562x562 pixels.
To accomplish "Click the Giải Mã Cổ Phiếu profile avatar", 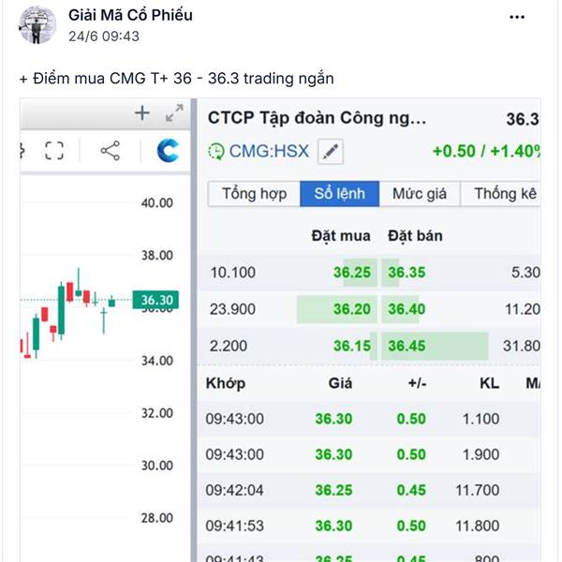I will [x=37, y=24].
